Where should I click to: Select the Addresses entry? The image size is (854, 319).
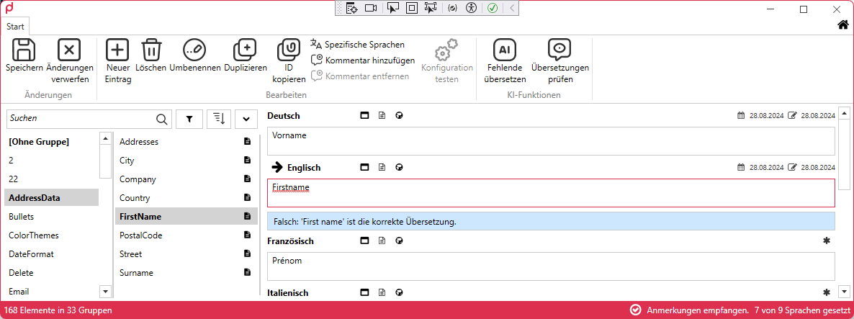coord(186,142)
